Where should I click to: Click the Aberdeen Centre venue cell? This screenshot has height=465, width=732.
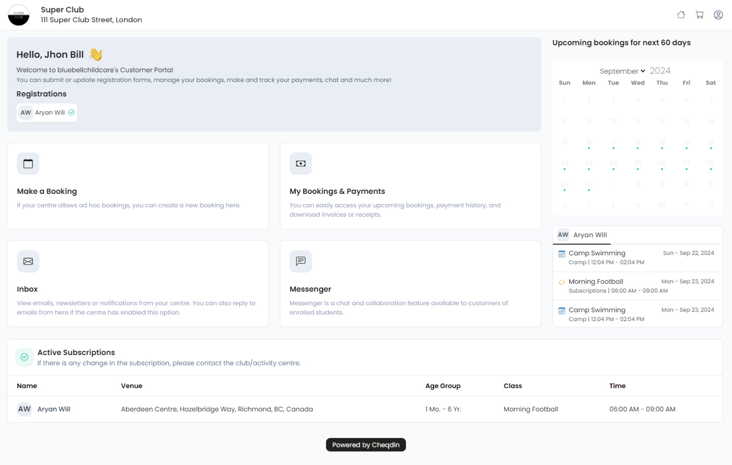point(217,409)
